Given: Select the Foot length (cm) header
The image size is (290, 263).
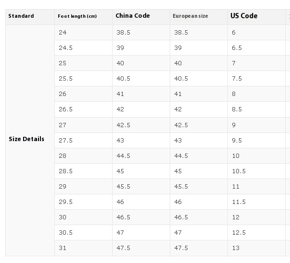Looking at the screenshot, I should [x=77, y=16].
